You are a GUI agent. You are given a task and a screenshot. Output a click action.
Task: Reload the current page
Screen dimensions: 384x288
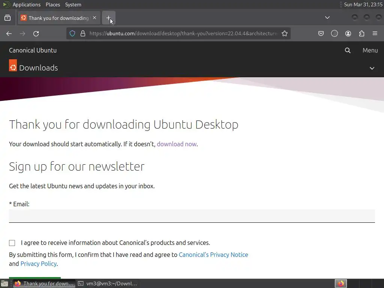(x=36, y=33)
